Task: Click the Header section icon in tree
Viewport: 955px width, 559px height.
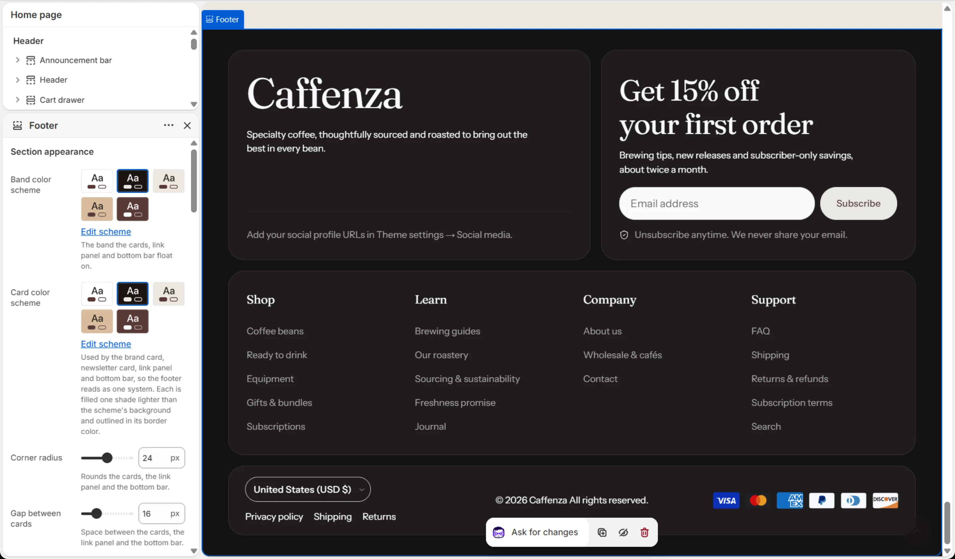Action: click(31, 80)
